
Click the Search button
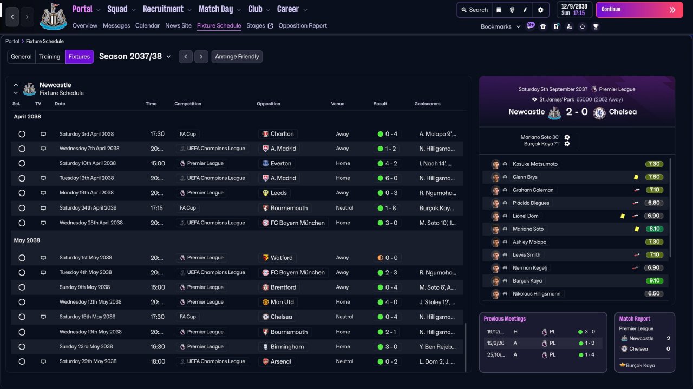pyautogui.click(x=474, y=10)
